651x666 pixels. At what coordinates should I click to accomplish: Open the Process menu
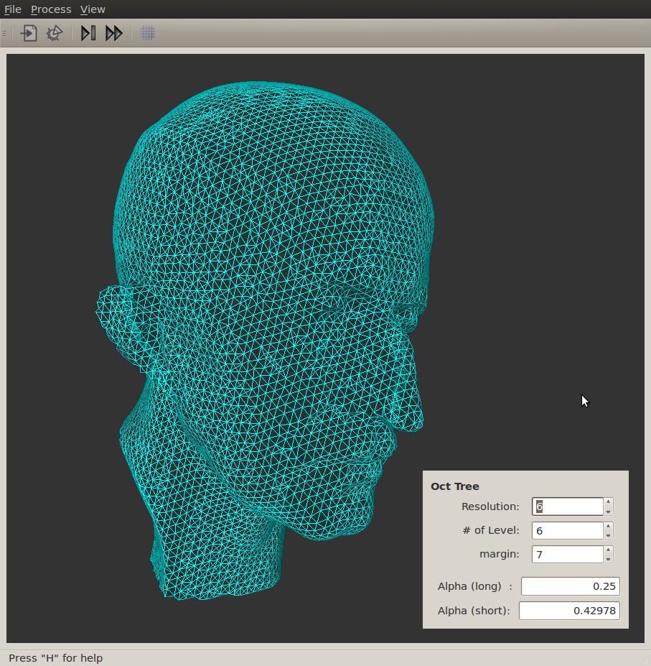(51, 9)
